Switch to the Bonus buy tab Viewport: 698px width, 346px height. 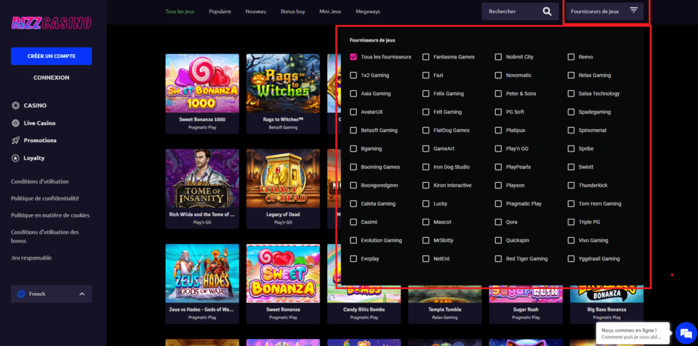pos(293,12)
